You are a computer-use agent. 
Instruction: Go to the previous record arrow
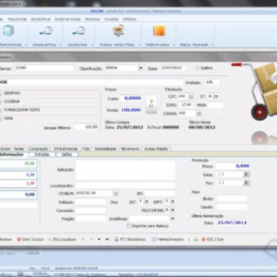[x=91, y=240]
